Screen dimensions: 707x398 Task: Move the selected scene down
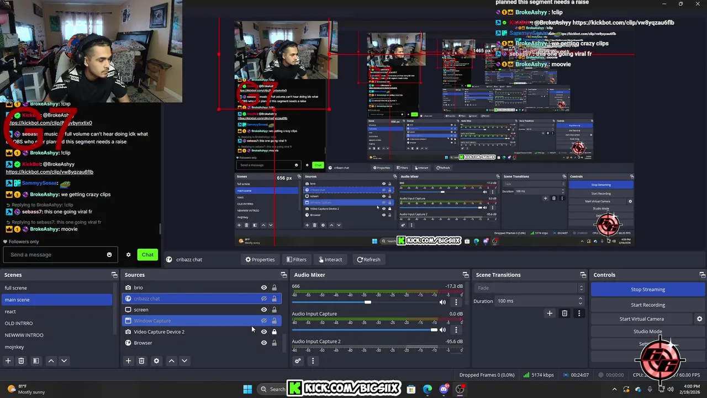pyautogui.click(x=64, y=361)
